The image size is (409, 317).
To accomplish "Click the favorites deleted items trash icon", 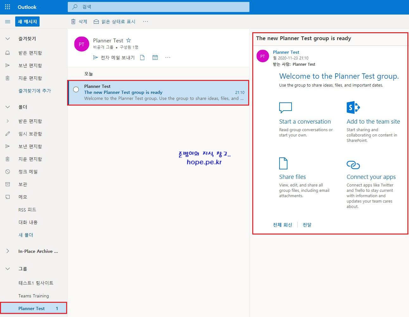I will click(8, 78).
